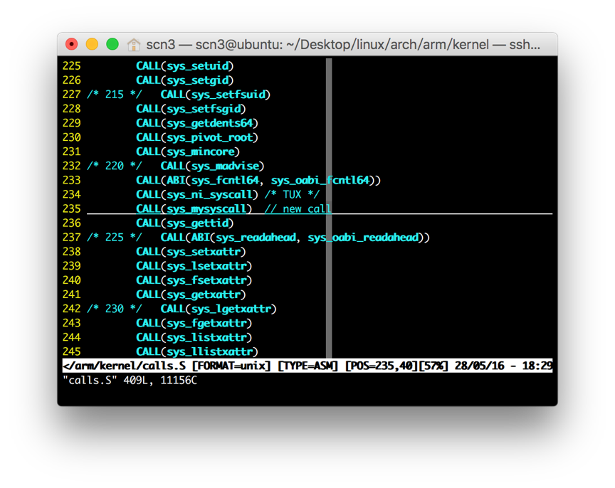Click the /* 215 */ comment
This screenshot has width=615, height=488.
(114, 95)
